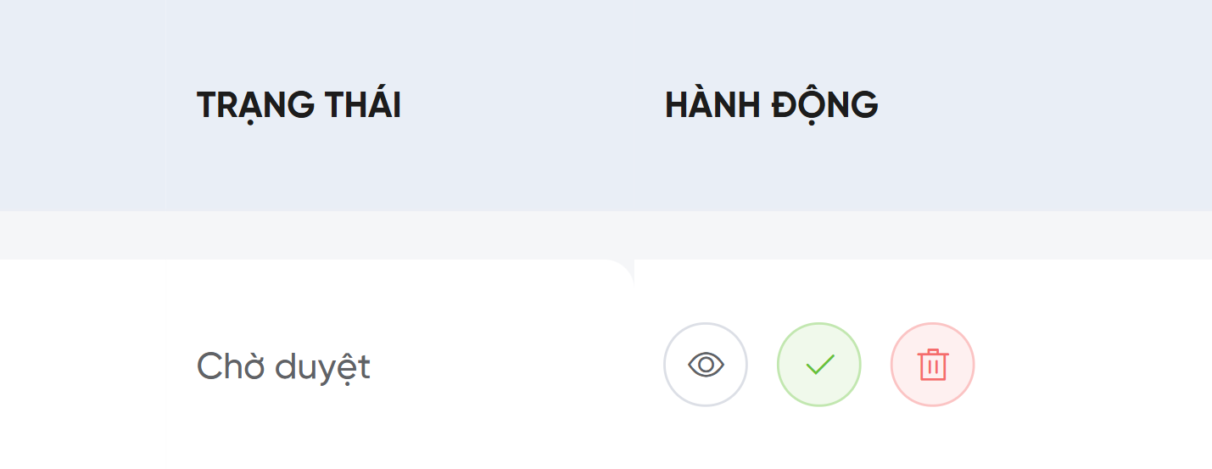
Task: Sort by the TRẠNG THÁI column
Action: click(x=299, y=105)
